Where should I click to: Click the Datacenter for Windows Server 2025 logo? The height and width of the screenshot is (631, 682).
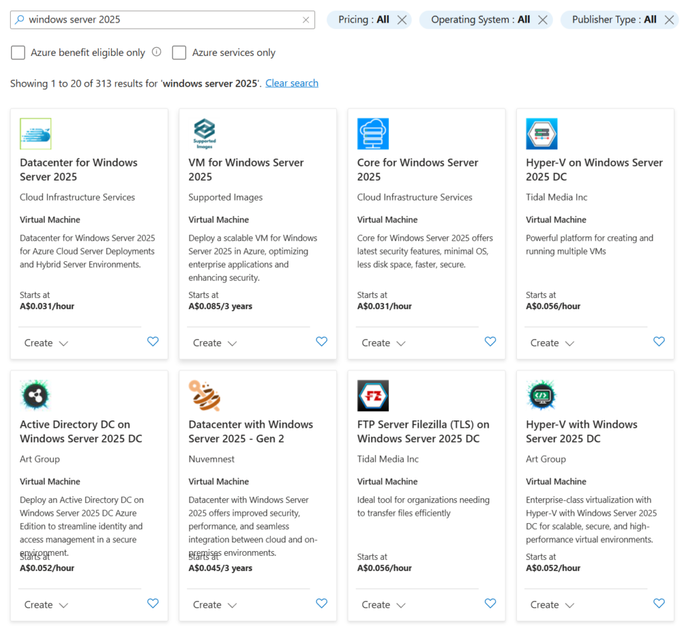36,134
